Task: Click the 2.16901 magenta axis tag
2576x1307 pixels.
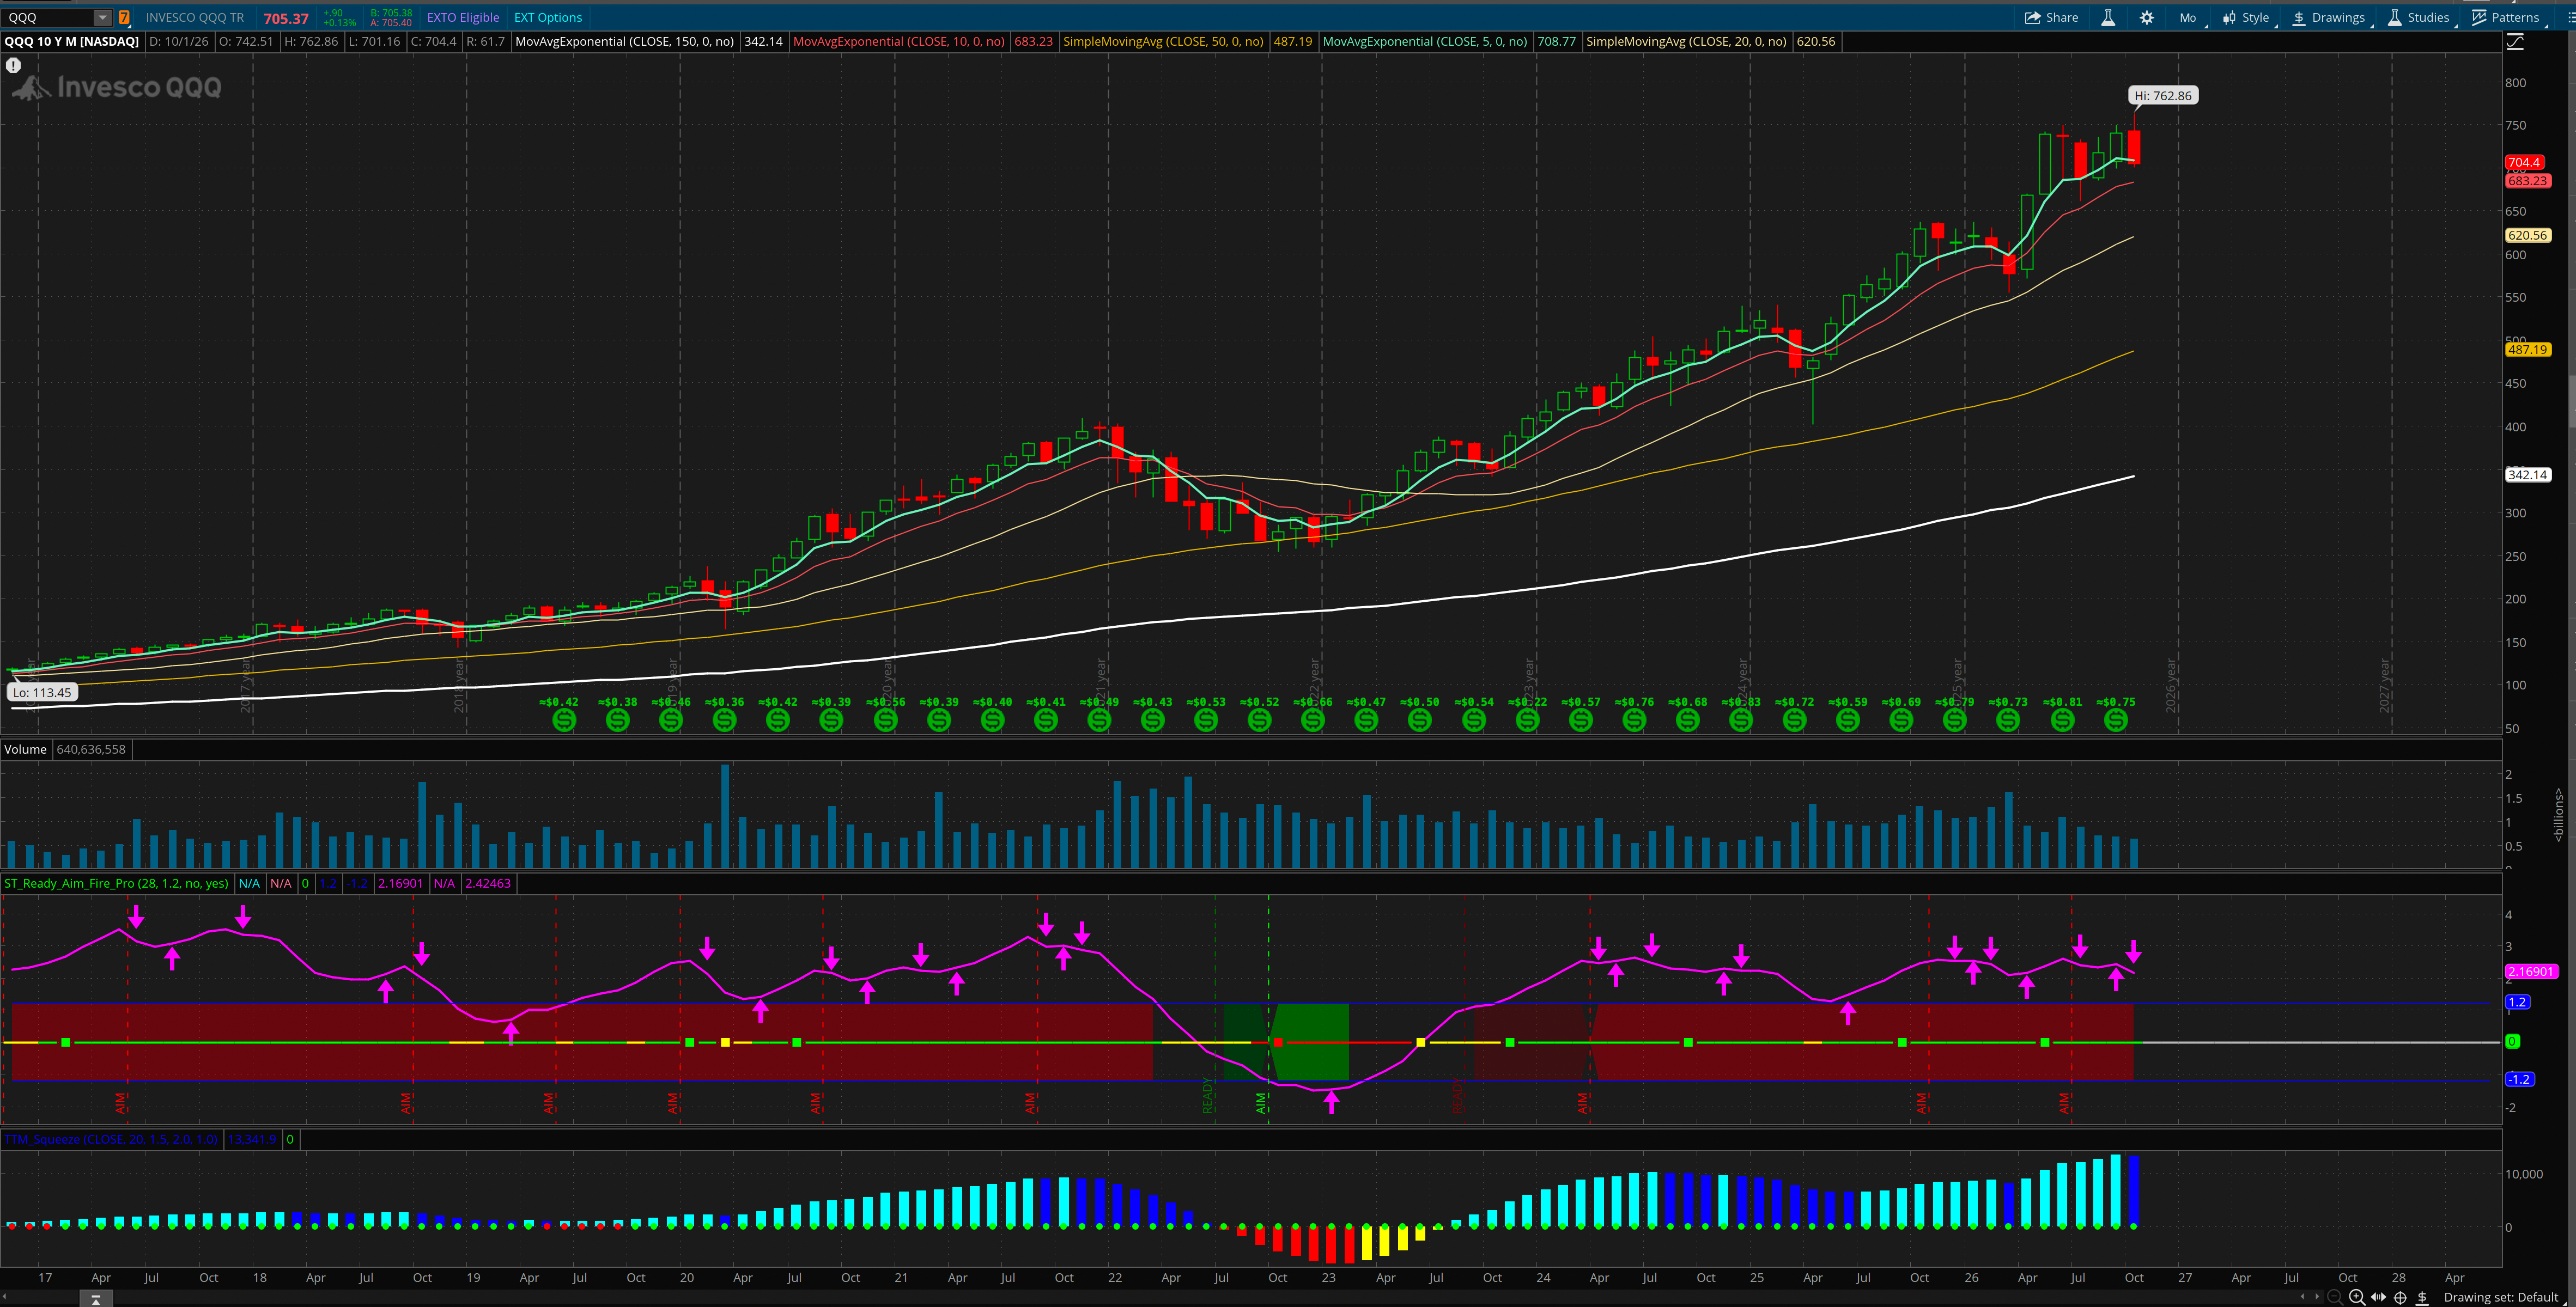Action: (2531, 971)
